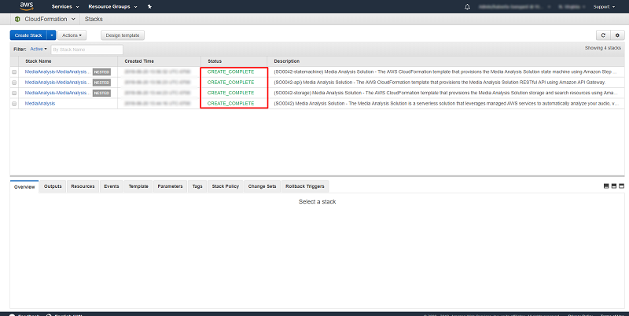
Task: Switch to the Stack Policy tab
Action: 226,186
